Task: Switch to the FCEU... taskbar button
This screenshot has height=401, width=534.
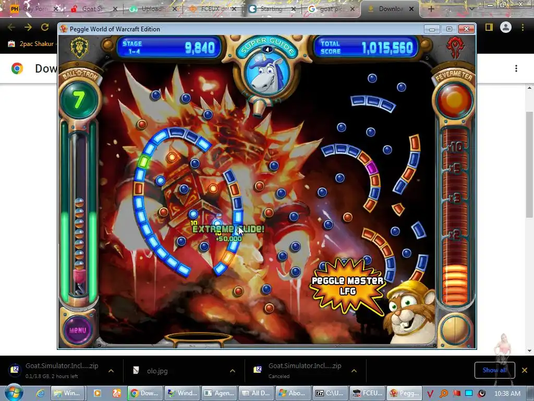Action: (367, 393)
